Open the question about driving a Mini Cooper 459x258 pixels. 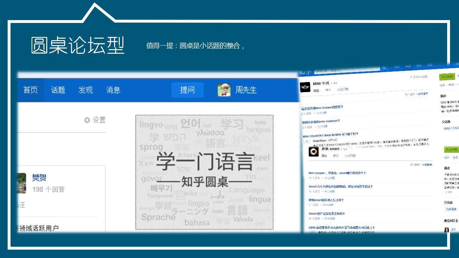point(322,107)
